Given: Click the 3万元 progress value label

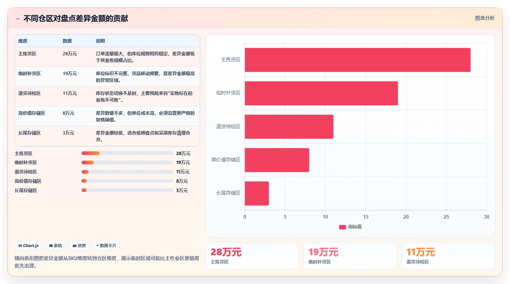Looking at the screenshot, I should 182,191.
